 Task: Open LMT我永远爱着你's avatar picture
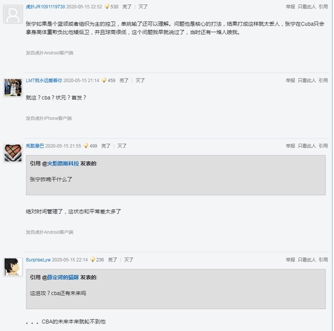[13, 88]
